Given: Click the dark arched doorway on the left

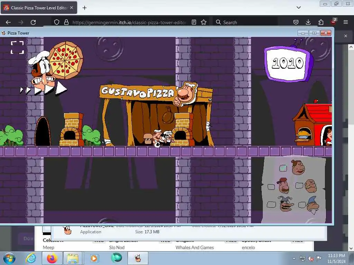Looking at the screenshot, I should (x=43, y=131).
